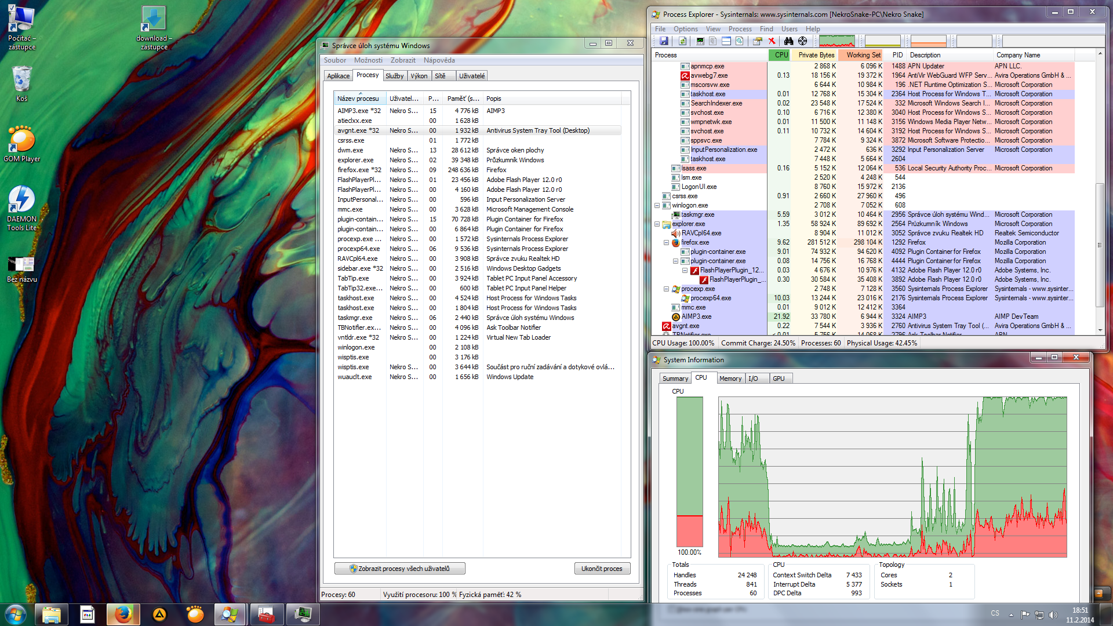
Task: Select AIMP3.exe *32 row in Task Manager
Action: coord(478,111)
